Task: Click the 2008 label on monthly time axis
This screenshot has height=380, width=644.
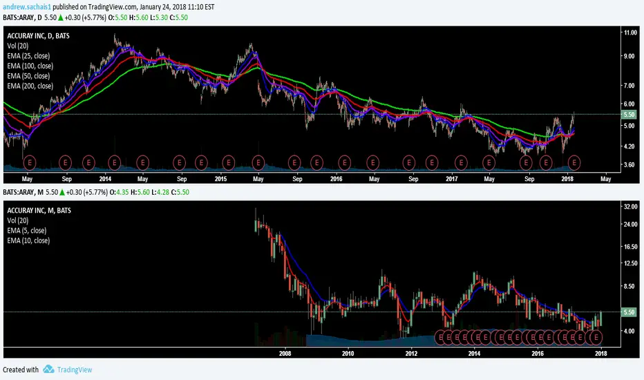Action: click(285, 353)
